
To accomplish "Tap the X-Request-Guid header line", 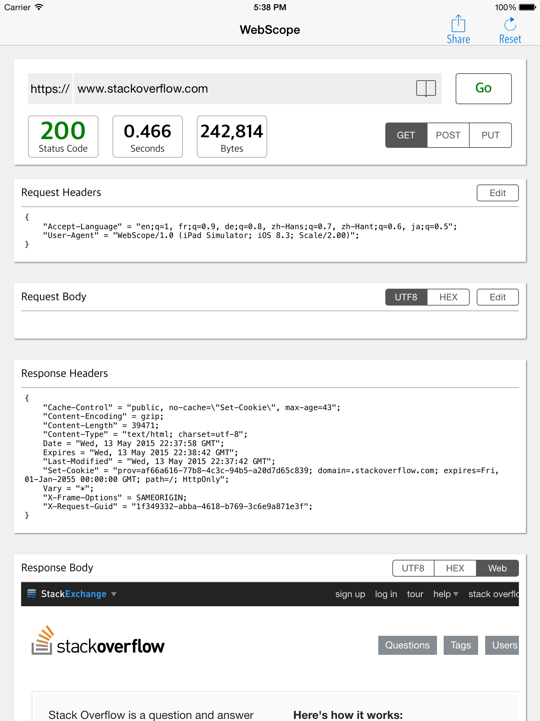I will point(178,507).
